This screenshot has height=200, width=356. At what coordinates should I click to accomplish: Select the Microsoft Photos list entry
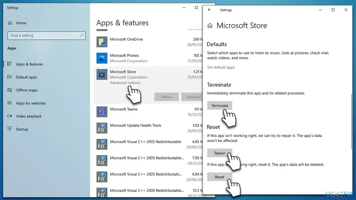(x=148, y=58)
